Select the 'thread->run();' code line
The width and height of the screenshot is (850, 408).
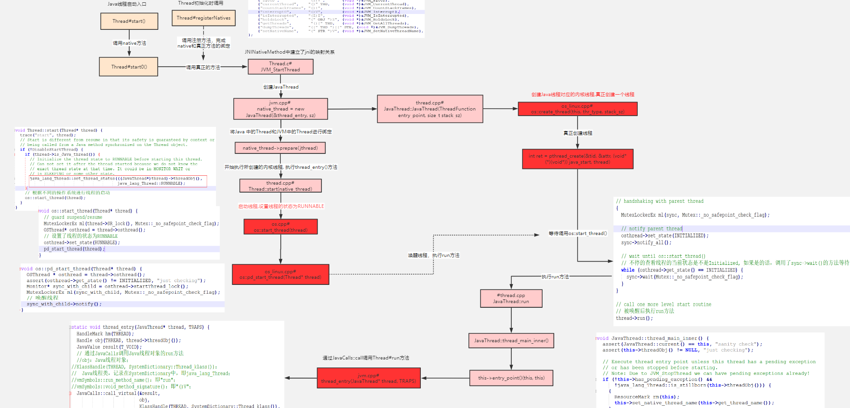tap(634, 318)
